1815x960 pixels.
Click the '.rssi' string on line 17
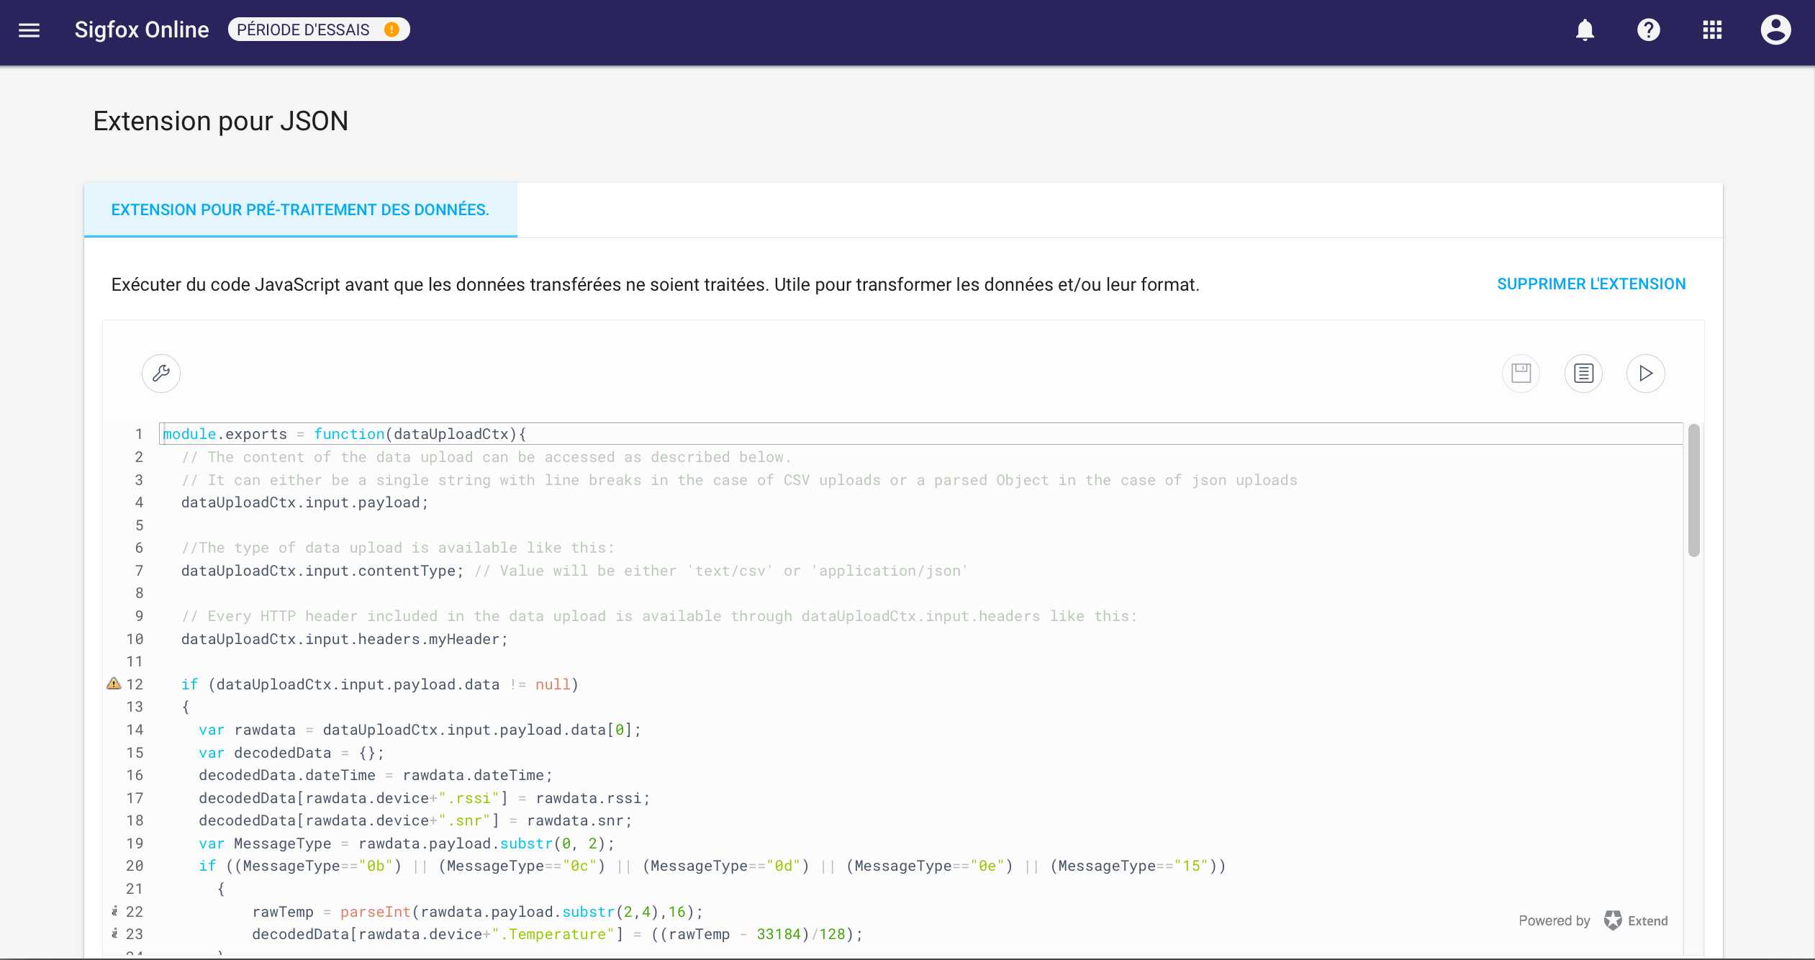pyautogui.click(x=469, y=798)
